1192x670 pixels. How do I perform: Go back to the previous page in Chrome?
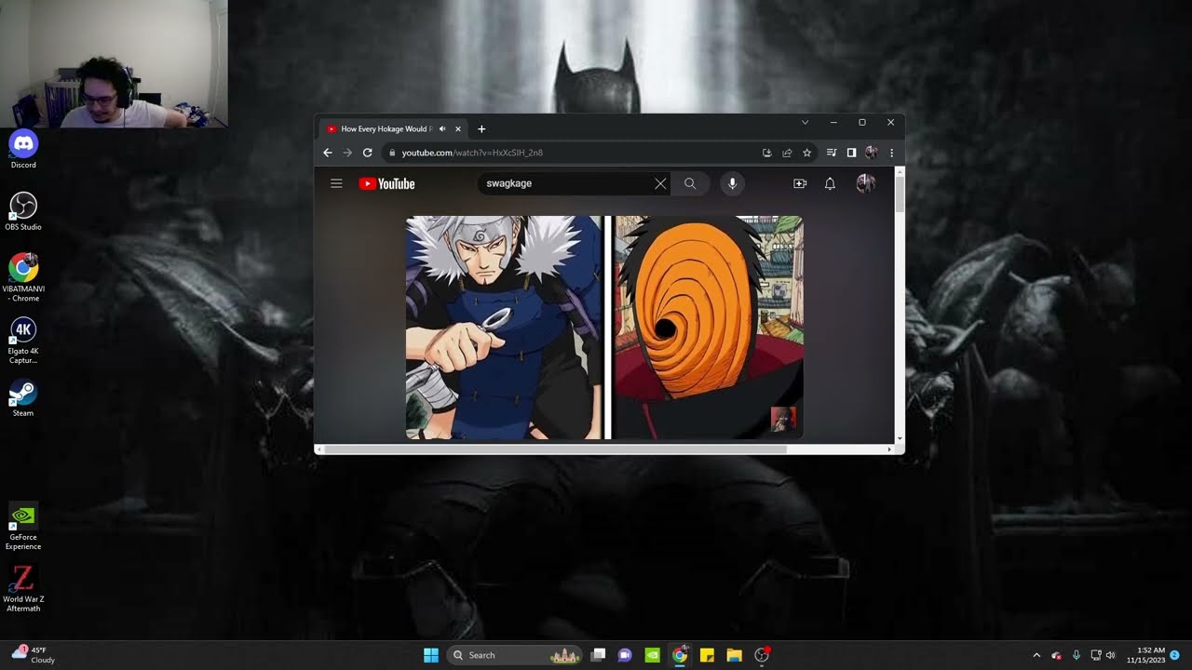pyautogui.click(x=327, y=153)
